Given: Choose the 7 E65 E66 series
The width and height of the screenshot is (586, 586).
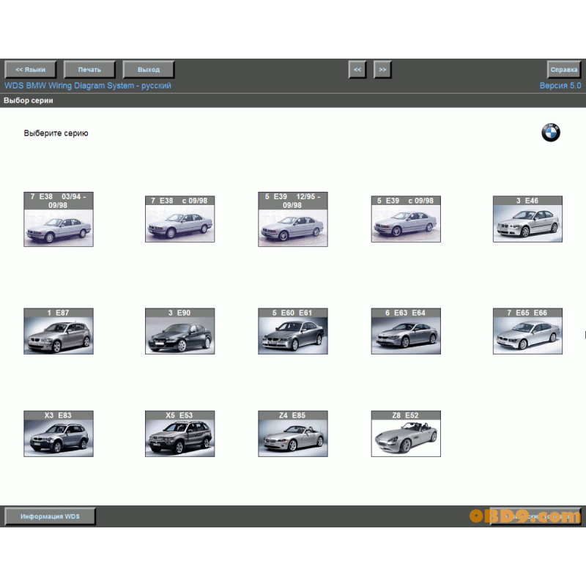Looking at the screenshot, I should [527, 331].
